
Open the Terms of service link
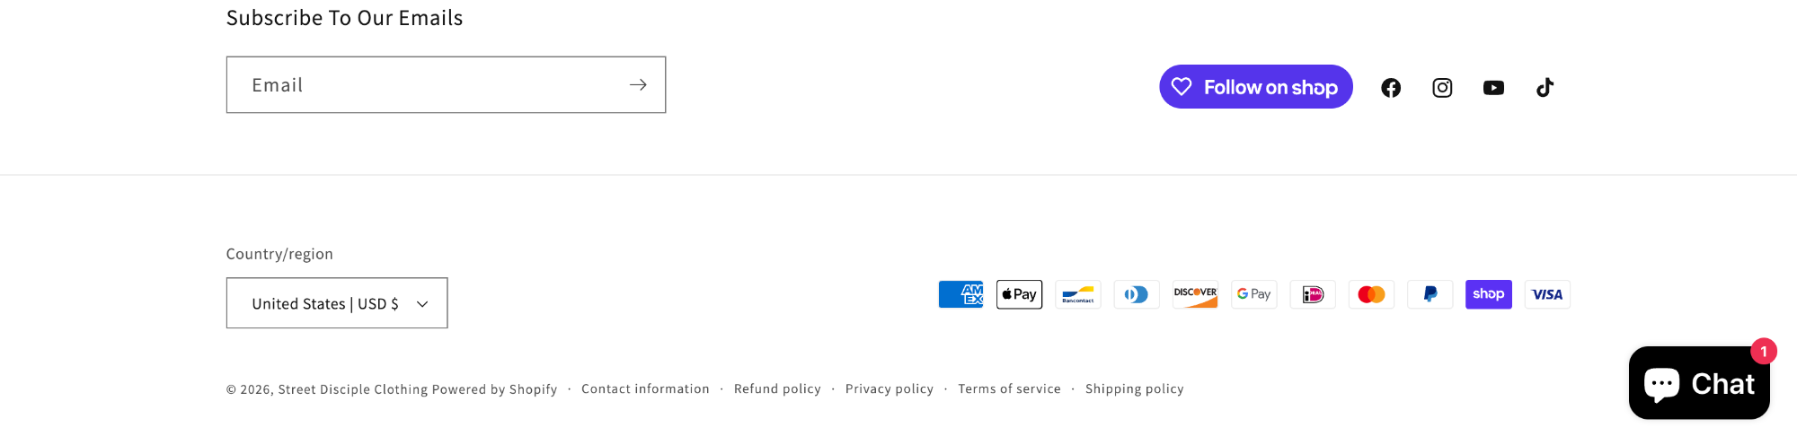point(1009,389)
